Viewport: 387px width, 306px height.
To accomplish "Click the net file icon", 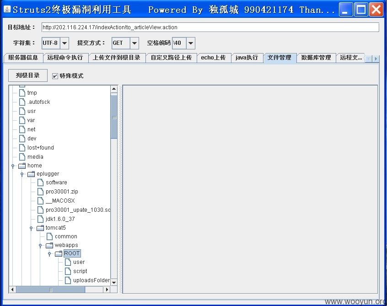I will [22, 129].
